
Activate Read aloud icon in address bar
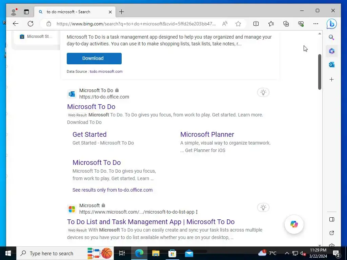click(x=225, y=24)
